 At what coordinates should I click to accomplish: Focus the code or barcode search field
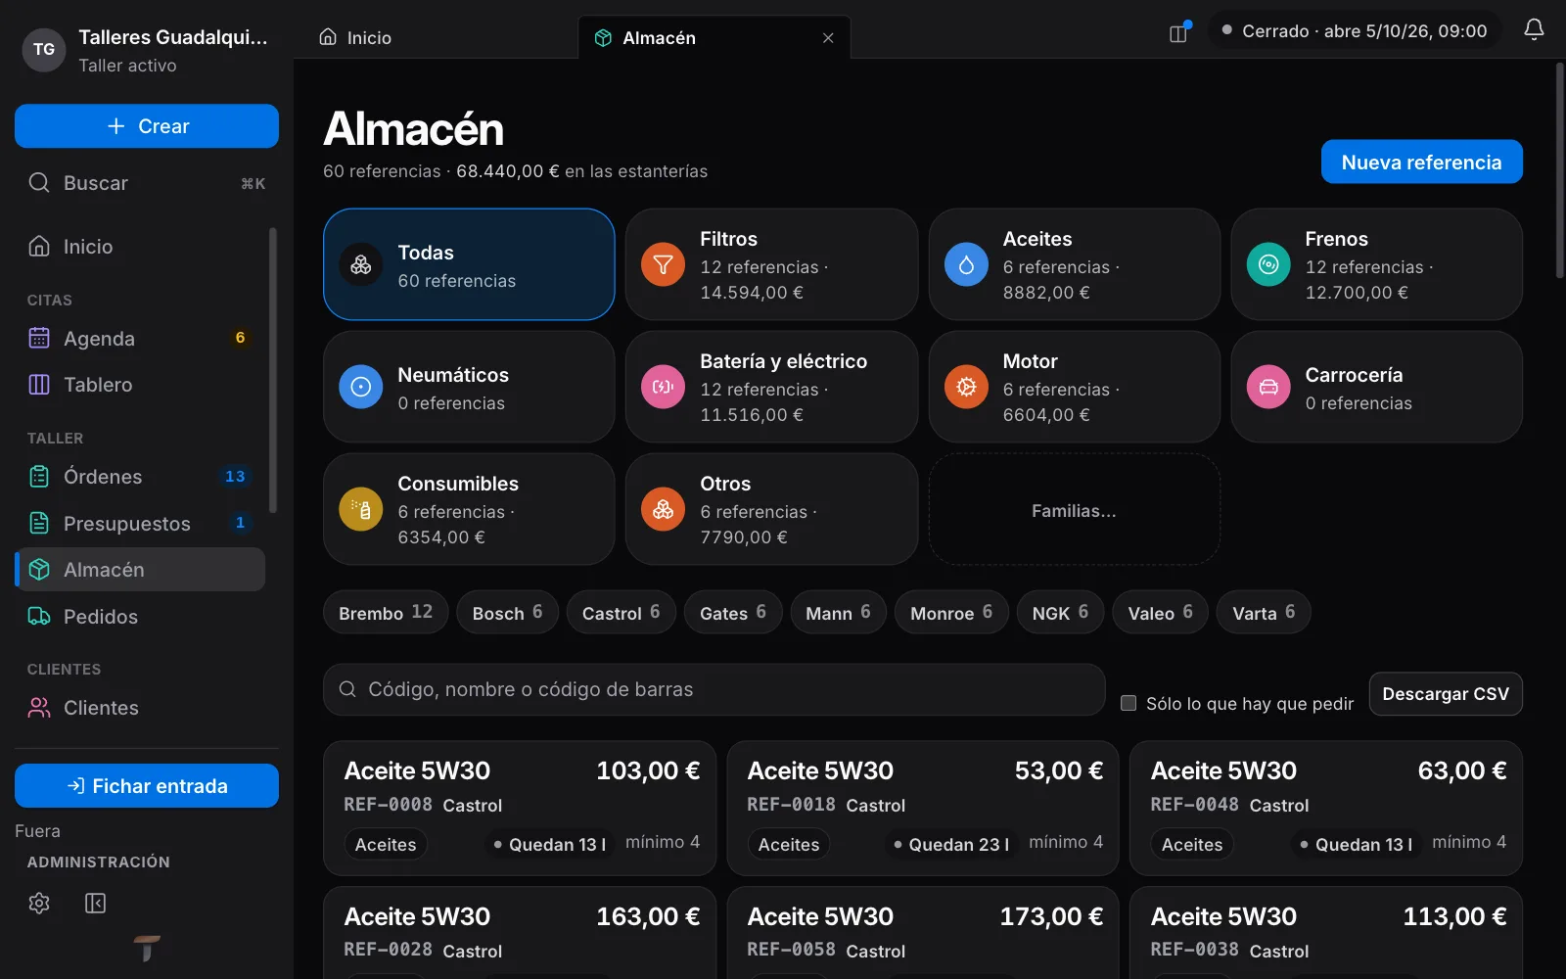coord(714,689)
